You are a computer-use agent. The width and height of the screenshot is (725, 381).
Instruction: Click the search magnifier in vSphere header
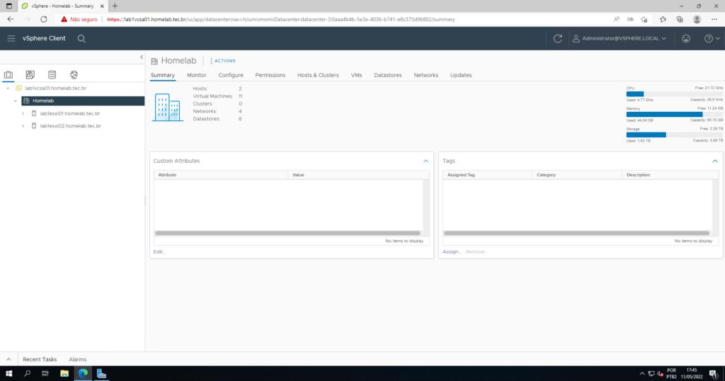coord(81,39)
